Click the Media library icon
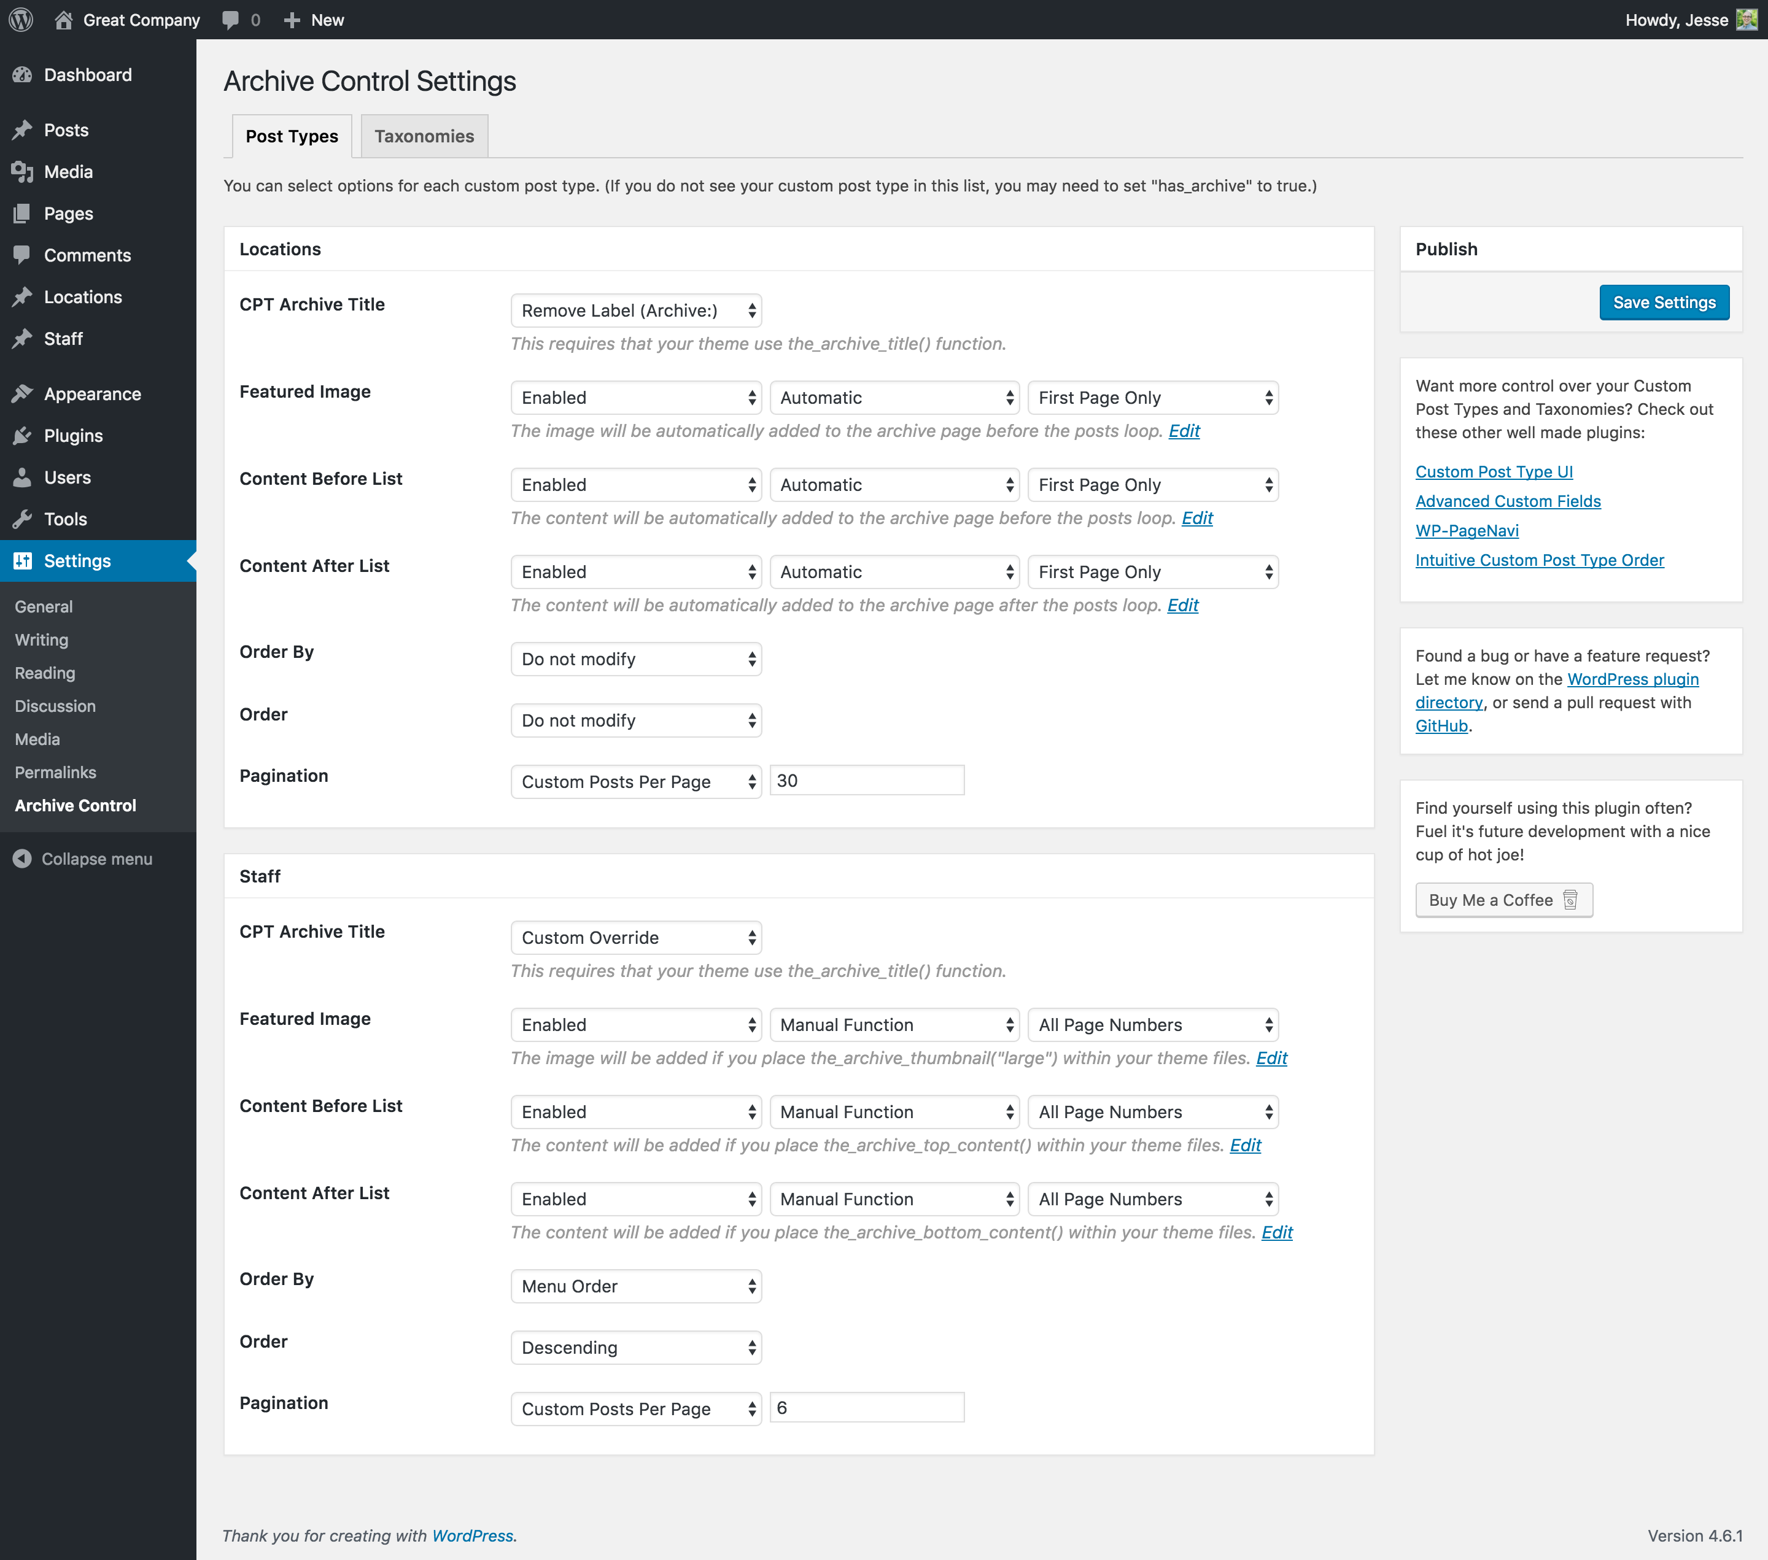 23,172
